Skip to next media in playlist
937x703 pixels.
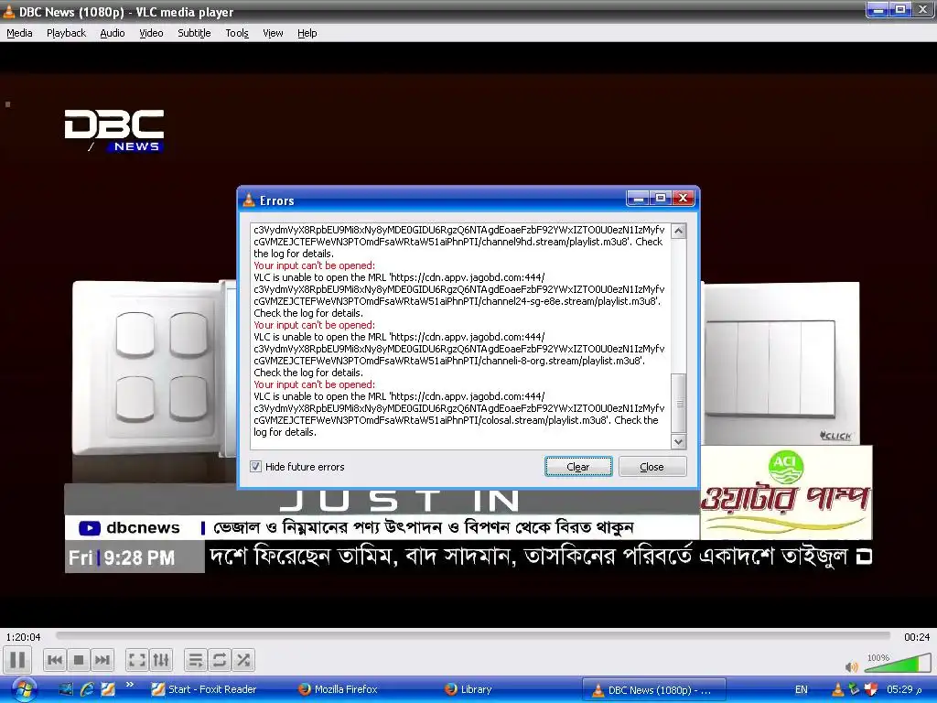click(x=102, y=660)
